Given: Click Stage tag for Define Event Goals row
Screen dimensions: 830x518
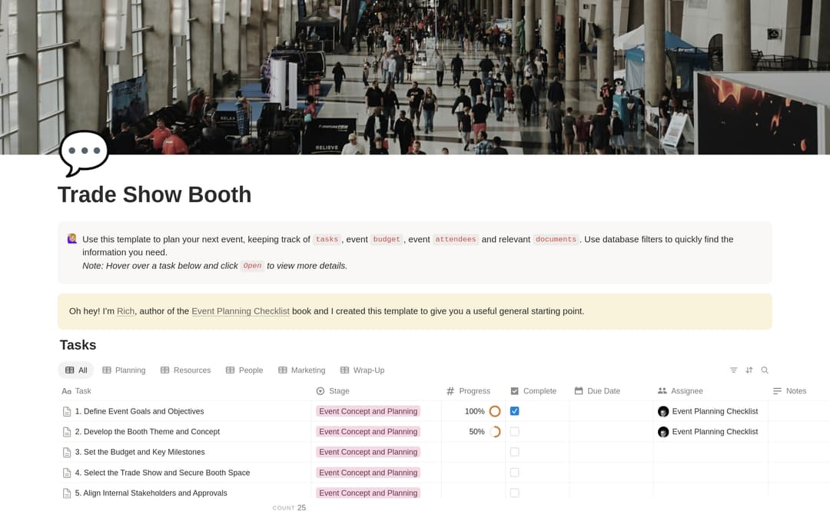Looking at the screenshot, I should pyautogui.click(x=368, y=411).
